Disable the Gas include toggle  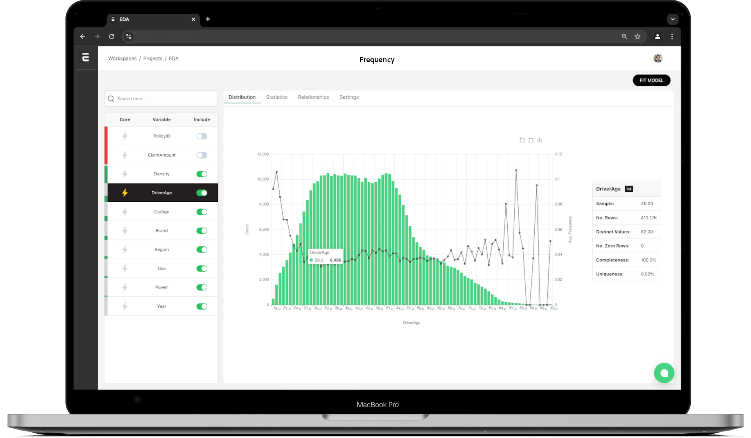coord(202,268)
